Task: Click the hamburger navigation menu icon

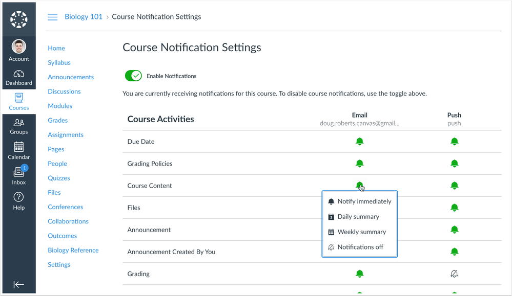Action: (52, 16)
